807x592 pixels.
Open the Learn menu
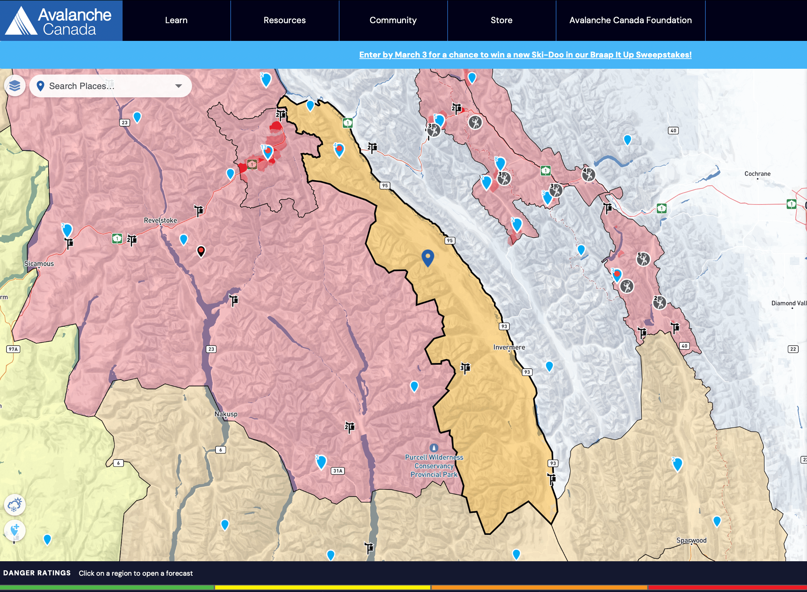[x=176, y=20]
